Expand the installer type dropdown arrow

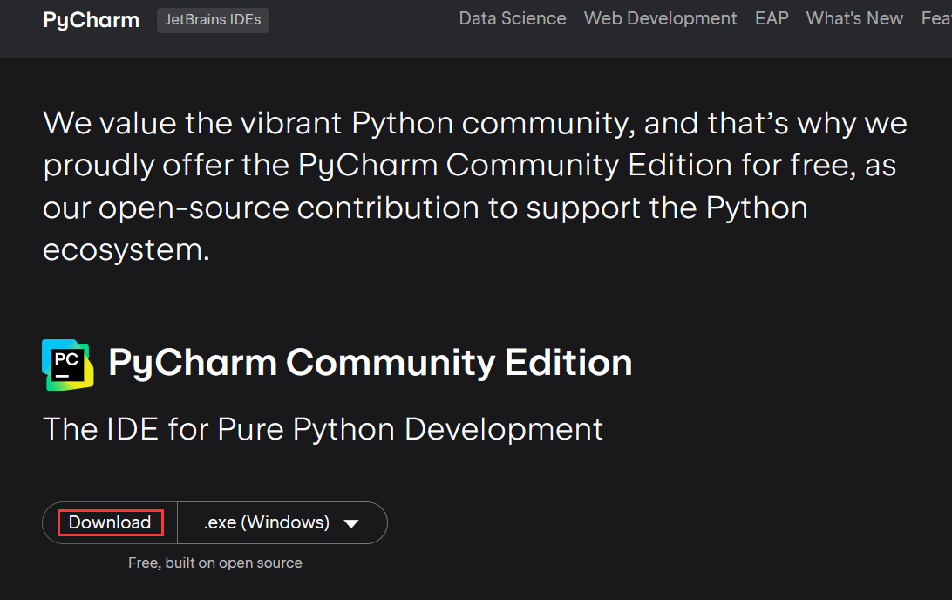point(351,523)
